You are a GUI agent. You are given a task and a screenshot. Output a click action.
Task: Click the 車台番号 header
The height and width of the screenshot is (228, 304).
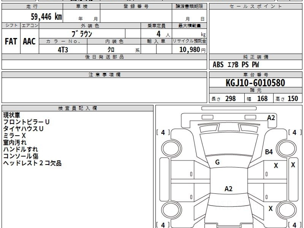coord(256,75)
